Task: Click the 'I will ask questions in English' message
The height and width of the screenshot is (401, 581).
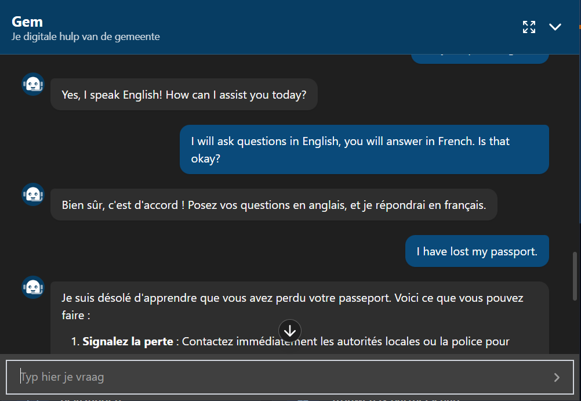Action: tap(364, 150)
